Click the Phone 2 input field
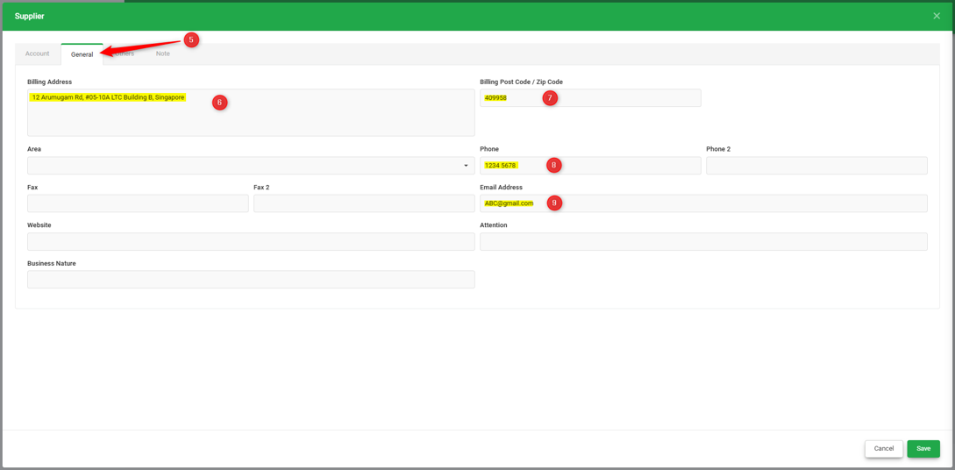 tap(816, 166)
